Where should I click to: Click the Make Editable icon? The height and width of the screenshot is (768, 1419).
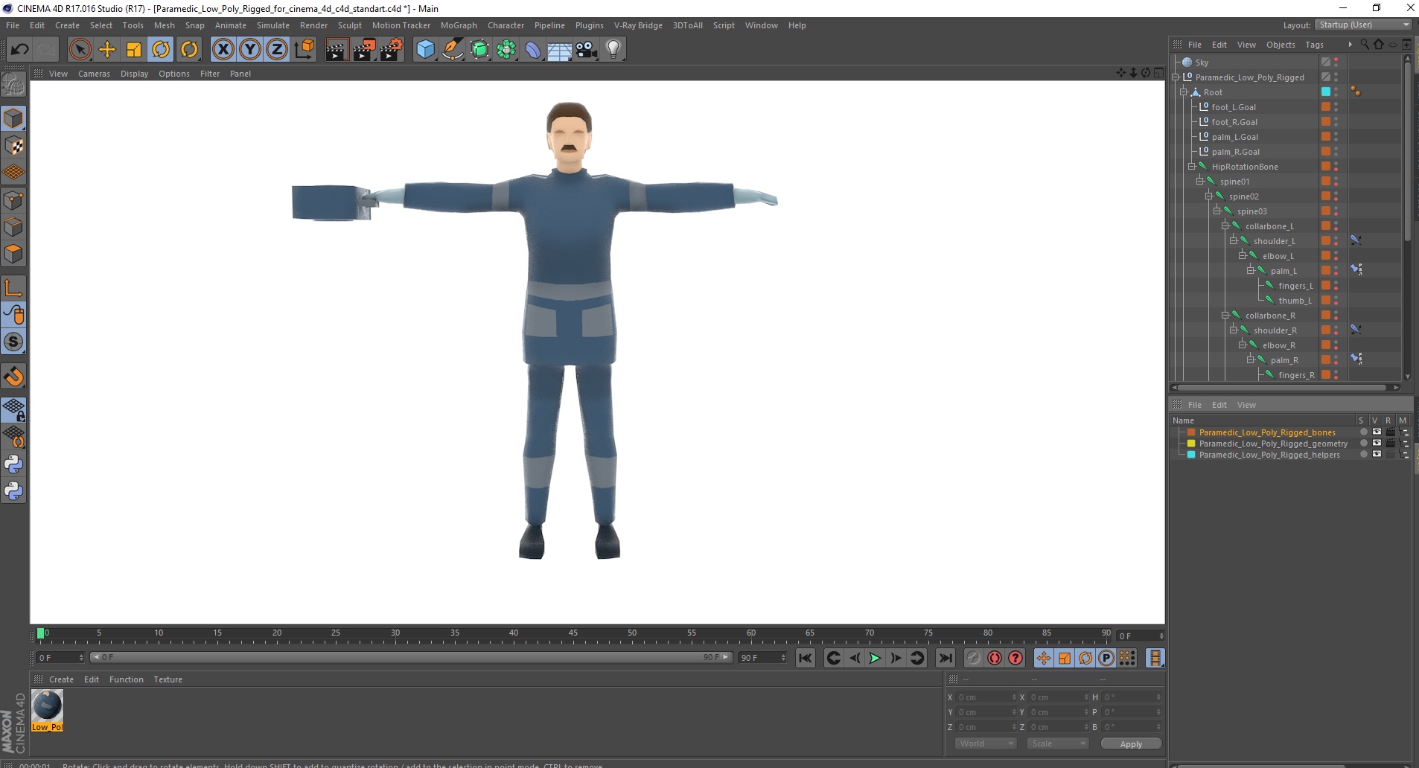click(13, 86)
